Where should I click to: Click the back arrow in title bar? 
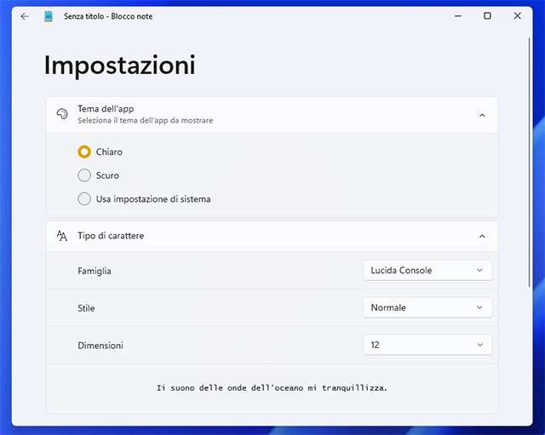point(25,16)
